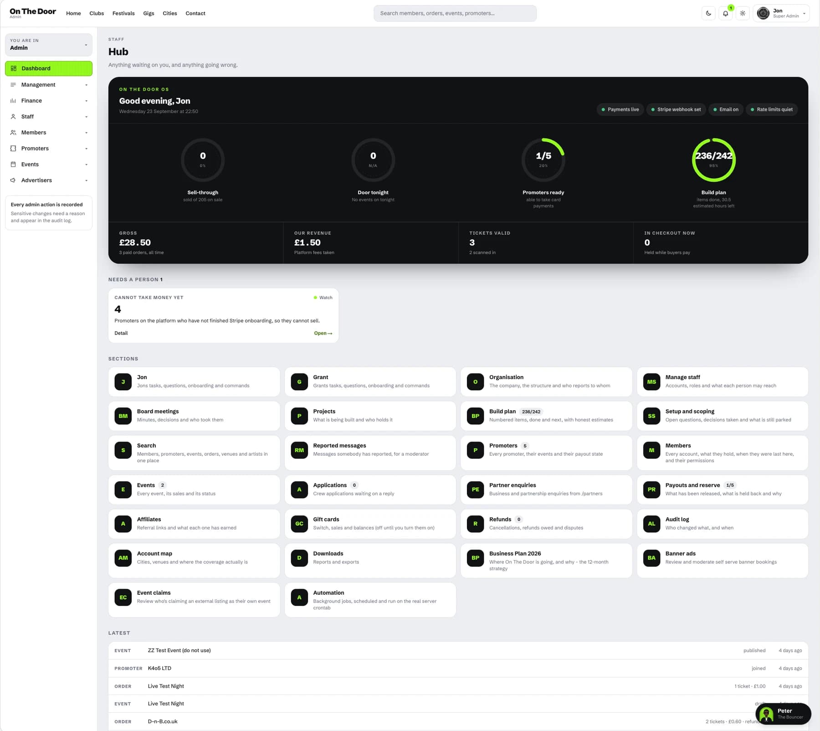Viewport: 820px width, 731px height.
Task: Open the Gigs nav item
Action: 149,13
